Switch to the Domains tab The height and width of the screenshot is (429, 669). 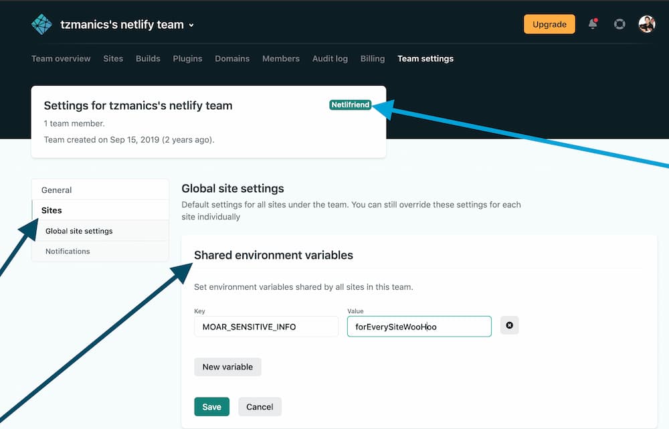pyautogui.click(x=232, y=58)
